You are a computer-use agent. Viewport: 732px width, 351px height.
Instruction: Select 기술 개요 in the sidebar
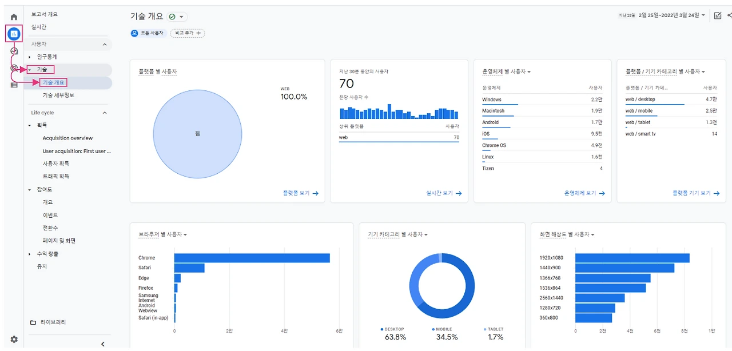[x=54, y=83]
